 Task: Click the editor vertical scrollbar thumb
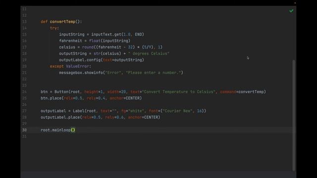[294, 115]
